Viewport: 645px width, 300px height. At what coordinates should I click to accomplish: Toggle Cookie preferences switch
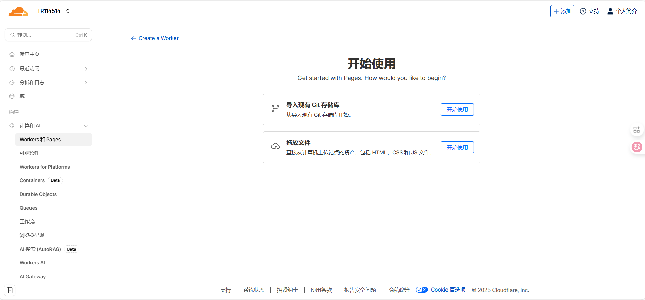click(x=421, y=290)
